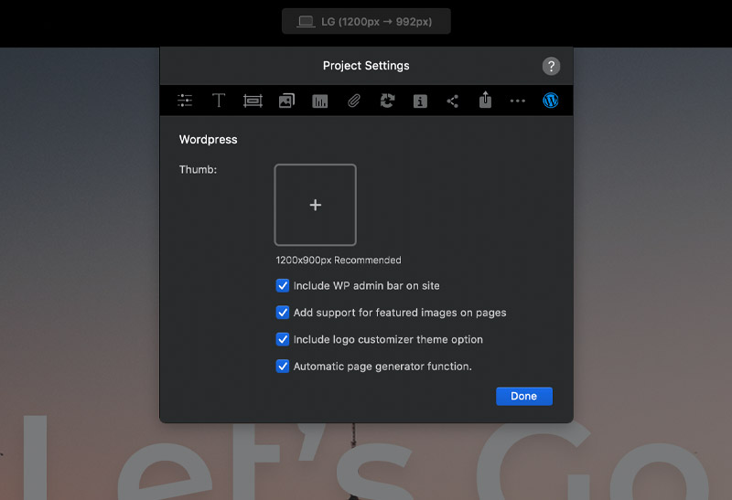The height and width of the screenshot is (500, 732).
Task: Click the export upload icon
Action: tap(485, 101)
